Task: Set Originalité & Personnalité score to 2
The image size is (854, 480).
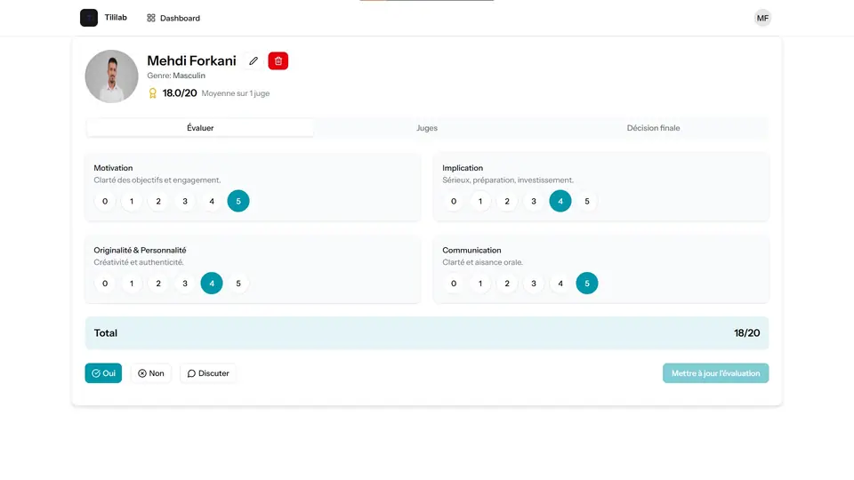Action: [158, 284]
